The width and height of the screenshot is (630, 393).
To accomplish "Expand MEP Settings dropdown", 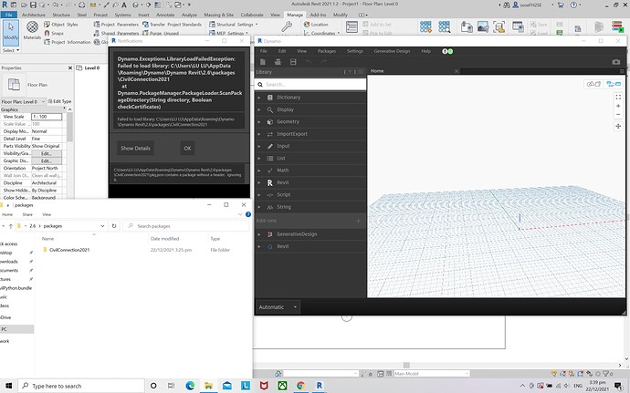I will (x=228, y=34).
